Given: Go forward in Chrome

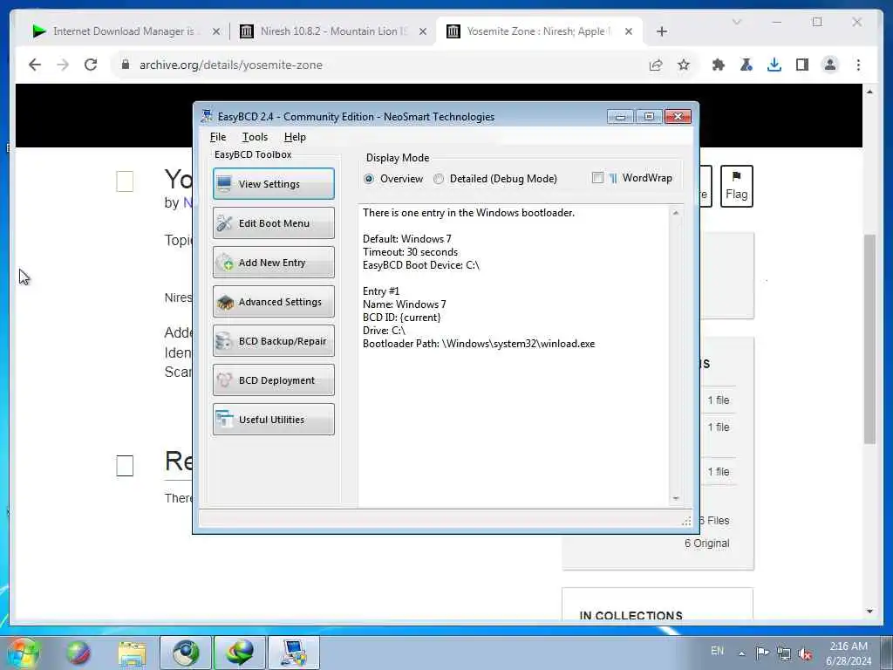Looking at the screenshot, I should pos(63,65).
